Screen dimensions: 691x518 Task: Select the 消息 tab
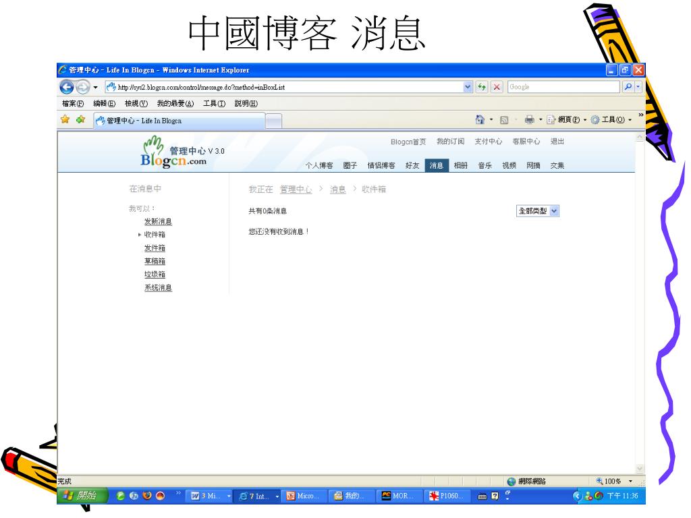coord(437,166)
